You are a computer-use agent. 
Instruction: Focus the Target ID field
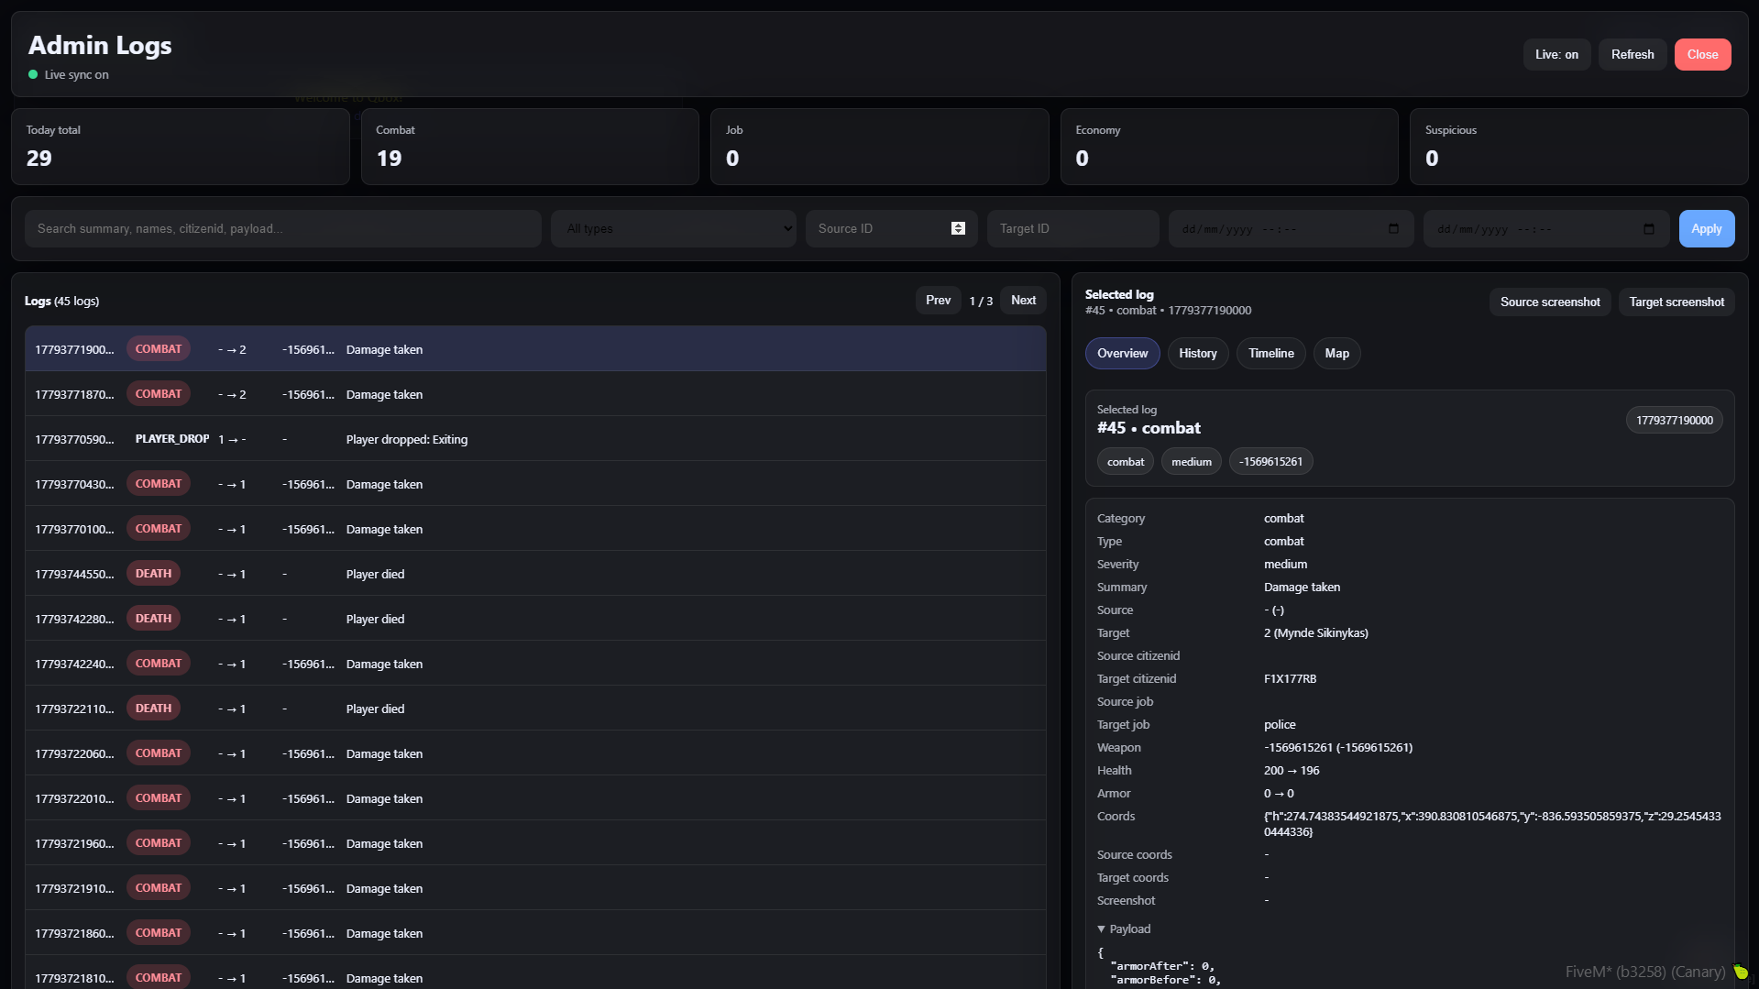pyautogui.click(x=1072, y=228)
